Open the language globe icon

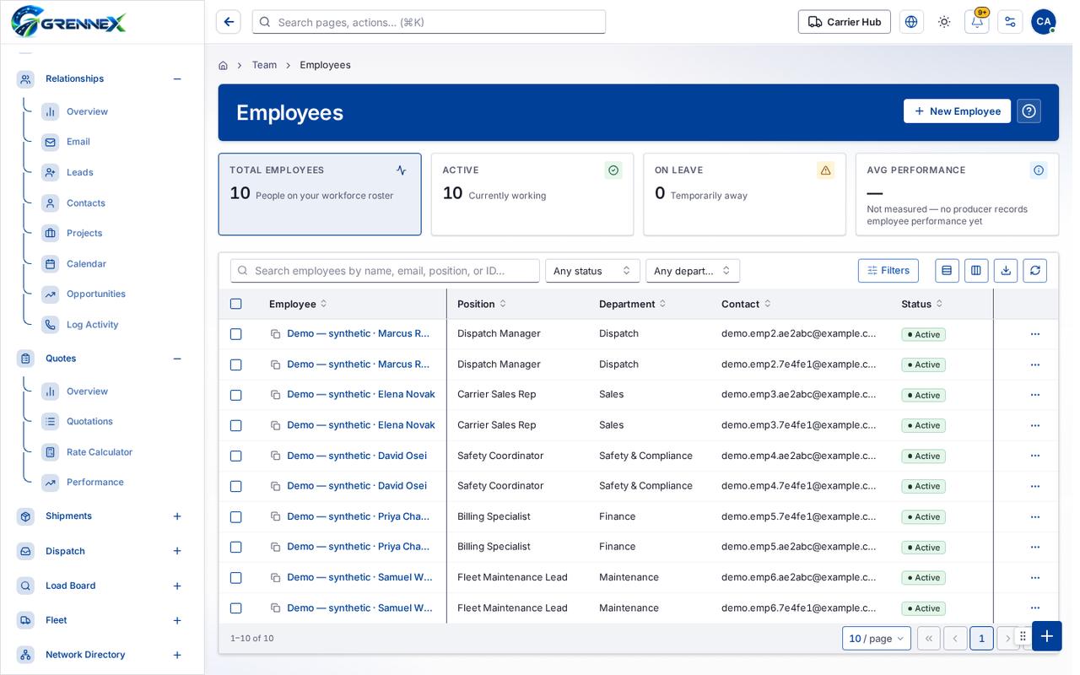911,22
